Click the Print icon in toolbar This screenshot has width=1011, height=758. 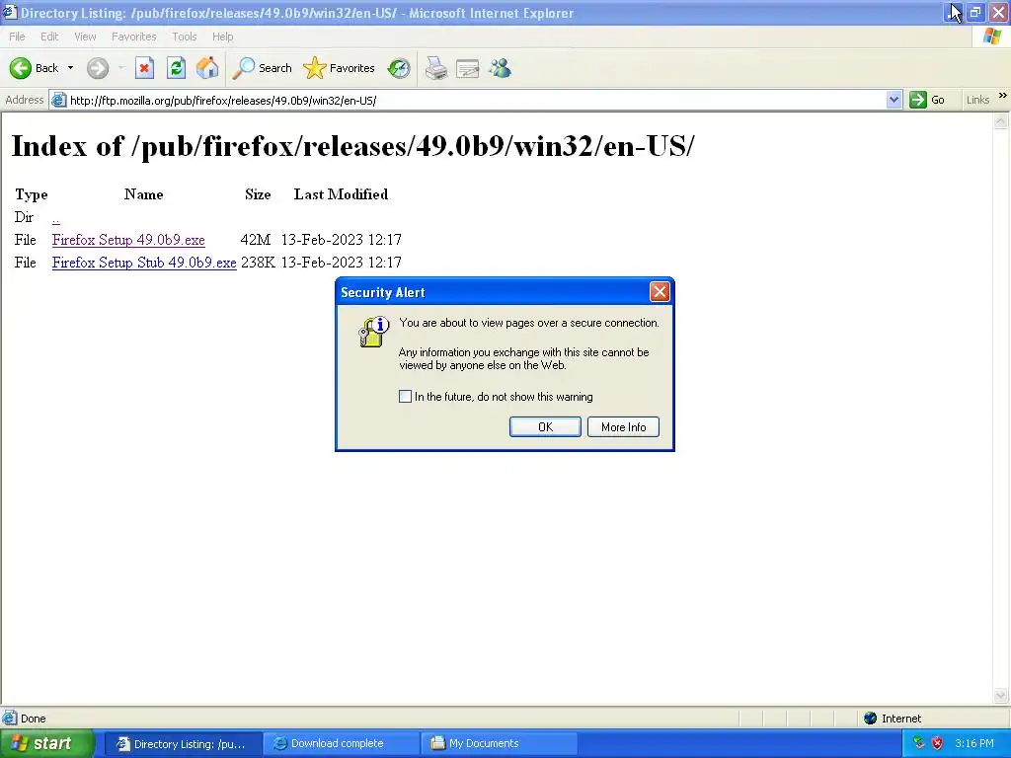[436, 68]
